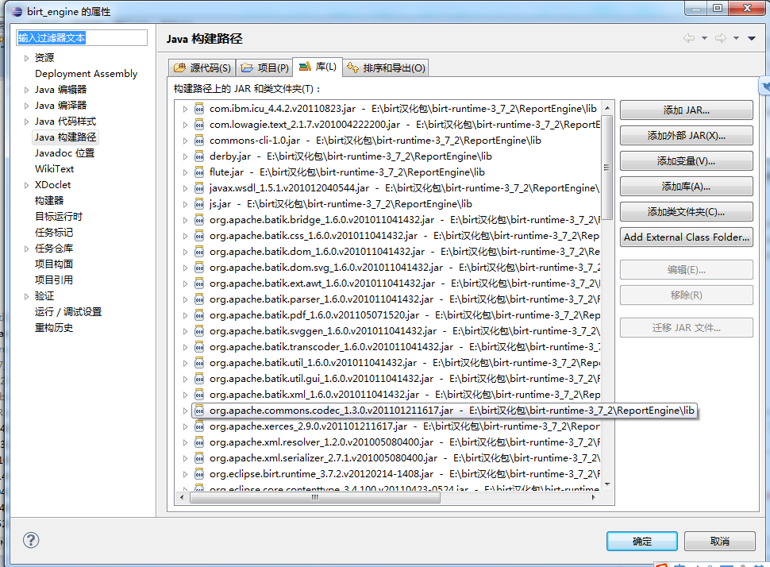Screen dimensions: 770x567
Task: Expand the XDoclet tree node
Action: (x=26, y=185)
